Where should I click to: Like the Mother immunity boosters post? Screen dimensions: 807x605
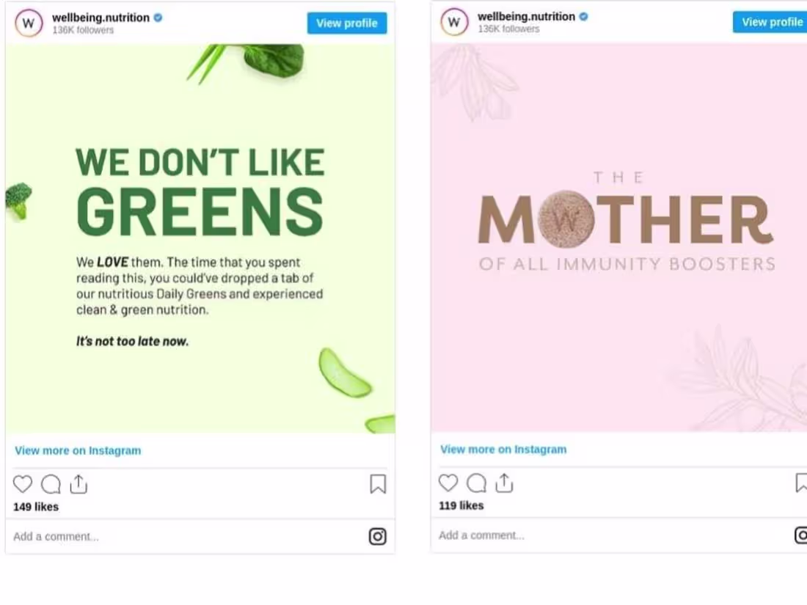pos(448,483)
